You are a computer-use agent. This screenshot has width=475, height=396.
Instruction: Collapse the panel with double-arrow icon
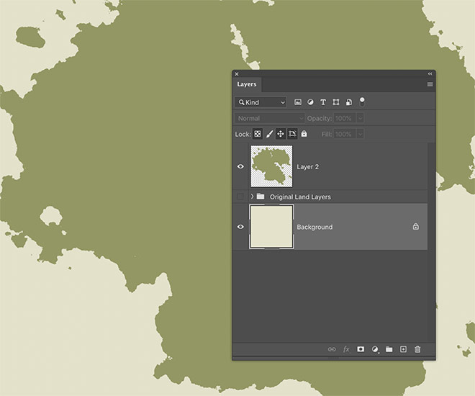(430, 73)
